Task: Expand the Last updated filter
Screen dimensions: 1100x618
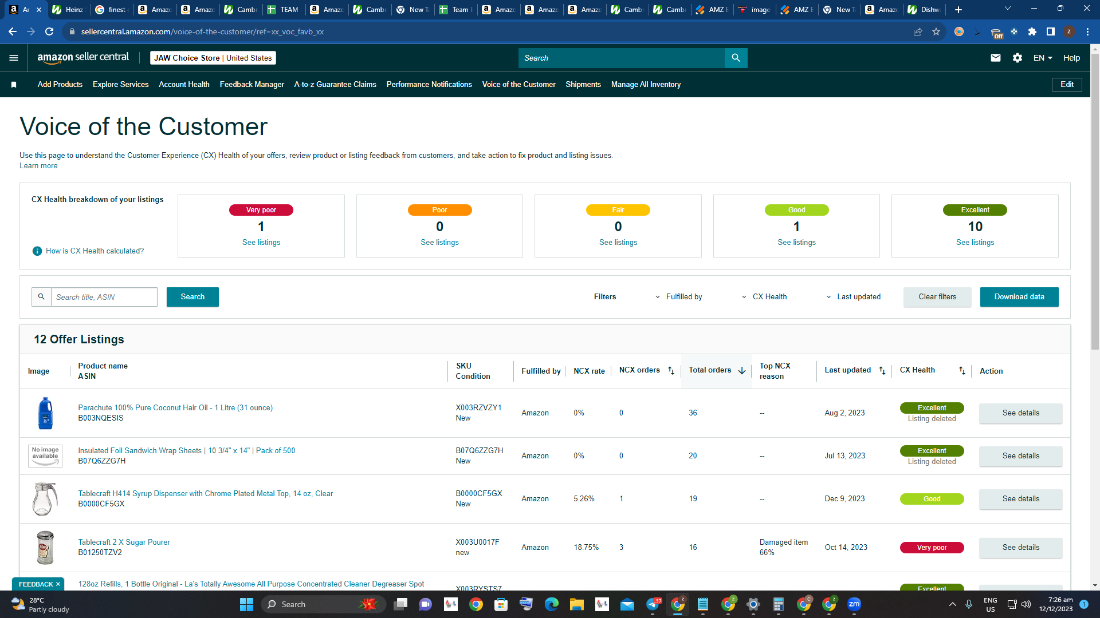Action: (x=853, y=297)
